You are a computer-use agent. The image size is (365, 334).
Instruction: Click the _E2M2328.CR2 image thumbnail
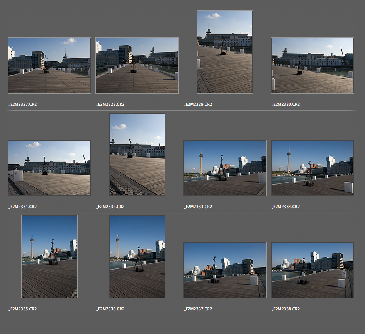coord(137,66)
